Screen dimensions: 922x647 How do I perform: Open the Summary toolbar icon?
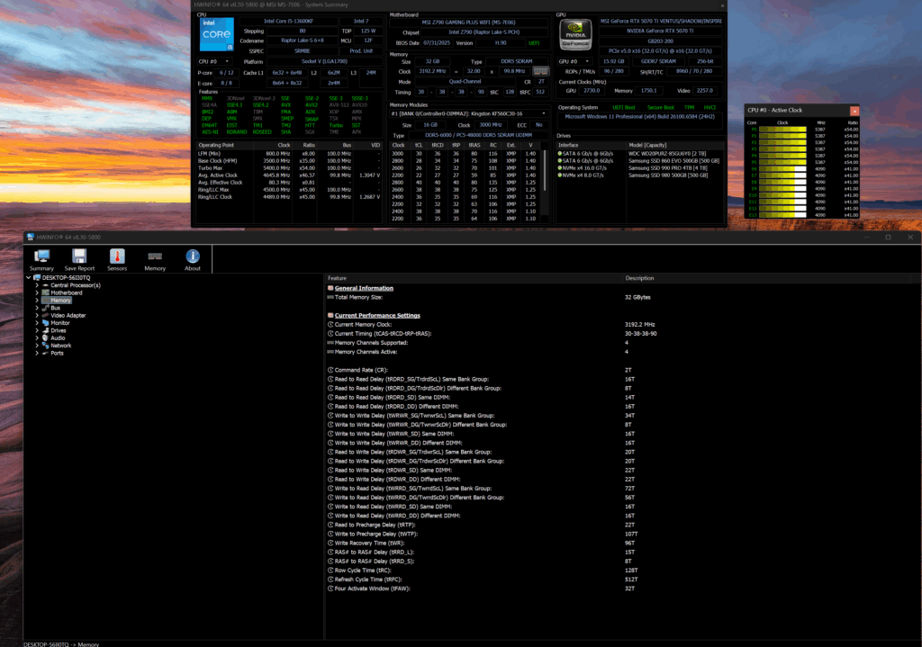click(41, 256)
